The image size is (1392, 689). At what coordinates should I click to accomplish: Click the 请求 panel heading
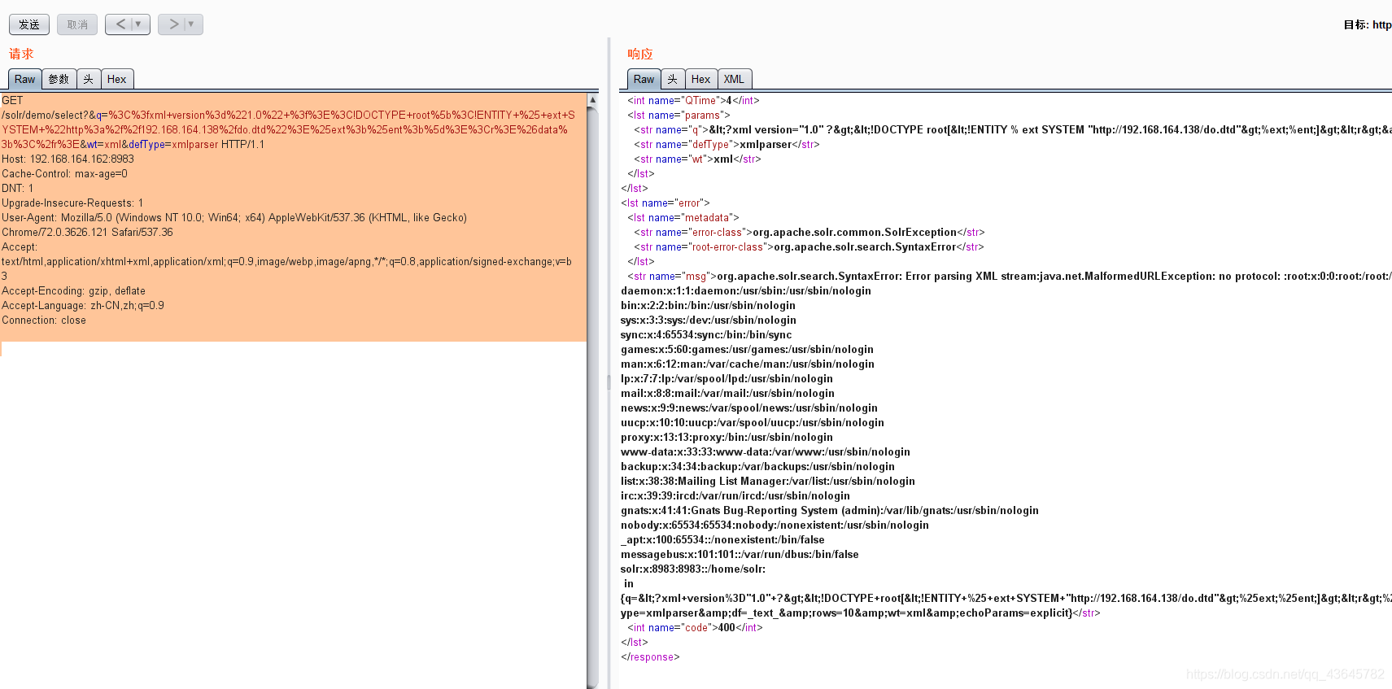click(21, 54)
